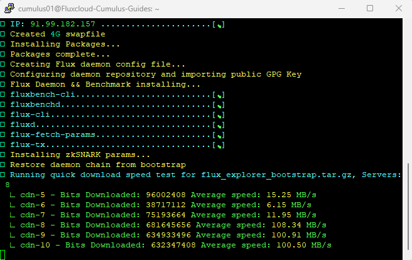Minimize the PuTTY terminal window

[342, 9]
